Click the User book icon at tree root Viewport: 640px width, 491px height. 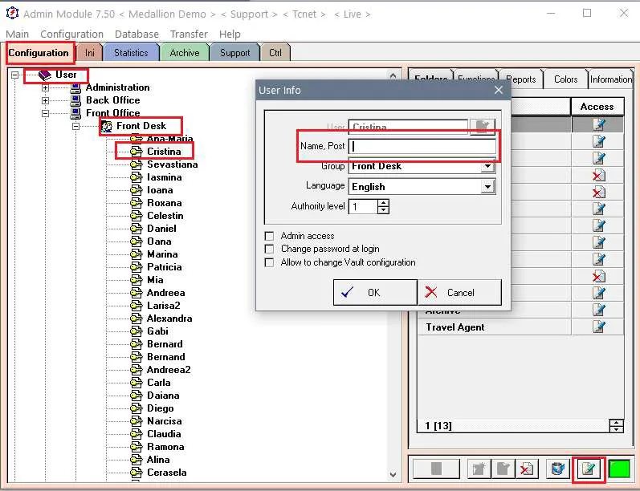44,75
